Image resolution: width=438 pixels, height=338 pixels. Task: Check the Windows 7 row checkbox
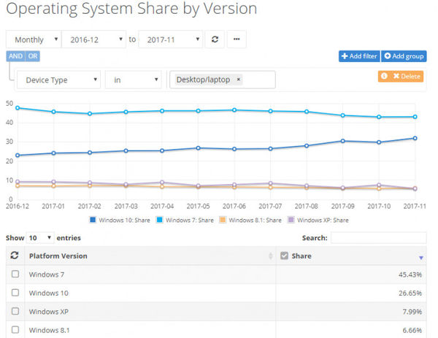15,274
